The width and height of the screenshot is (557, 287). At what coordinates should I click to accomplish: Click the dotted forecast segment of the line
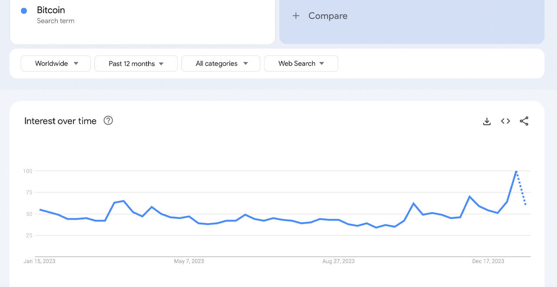pyautogui.click(x=521, y=189)
